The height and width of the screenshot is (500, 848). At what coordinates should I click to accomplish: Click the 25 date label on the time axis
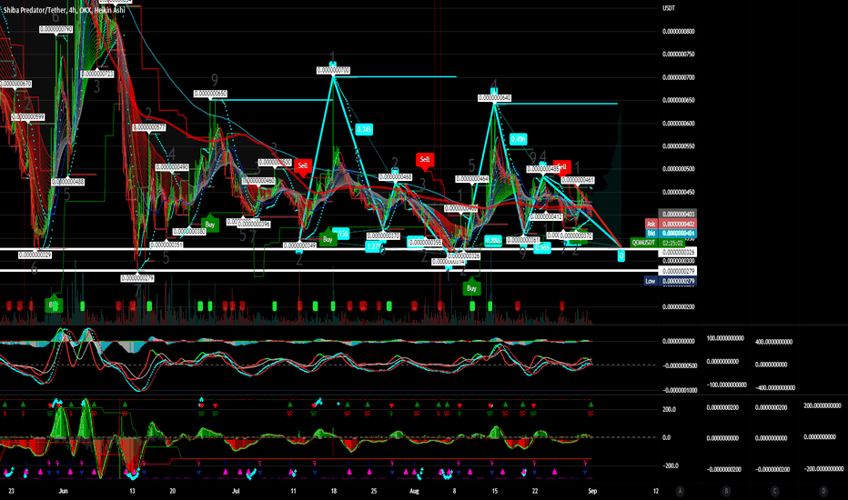[x=374, y=491]
